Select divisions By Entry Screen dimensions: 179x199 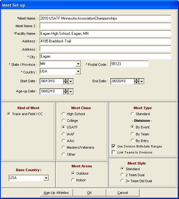pos(133,140)
